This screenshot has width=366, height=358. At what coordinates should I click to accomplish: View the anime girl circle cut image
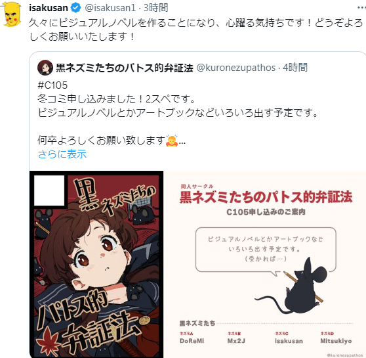click(96, 264)
